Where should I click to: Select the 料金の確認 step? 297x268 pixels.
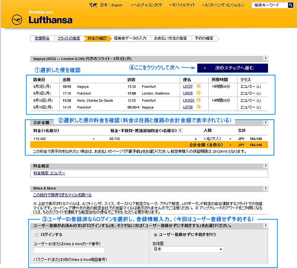pos(97,38)
